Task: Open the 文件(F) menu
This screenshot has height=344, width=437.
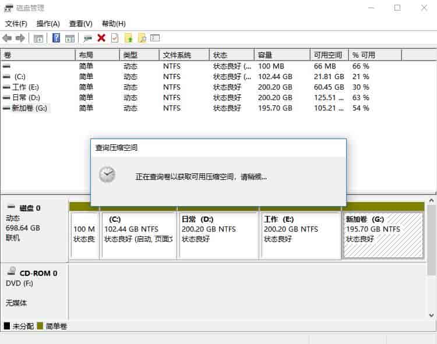Action: [x=16, y=24]
